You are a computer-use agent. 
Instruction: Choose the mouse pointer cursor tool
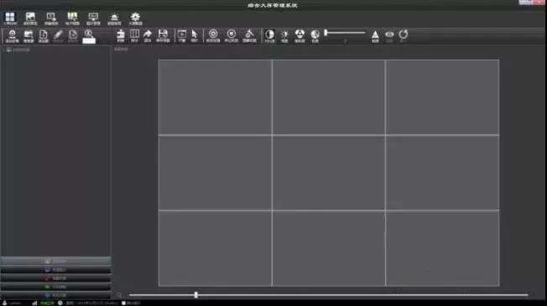pos(195,35)
